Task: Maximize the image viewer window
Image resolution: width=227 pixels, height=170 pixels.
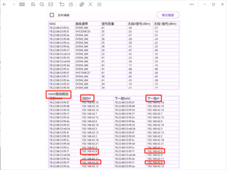Action: [214, 4]
